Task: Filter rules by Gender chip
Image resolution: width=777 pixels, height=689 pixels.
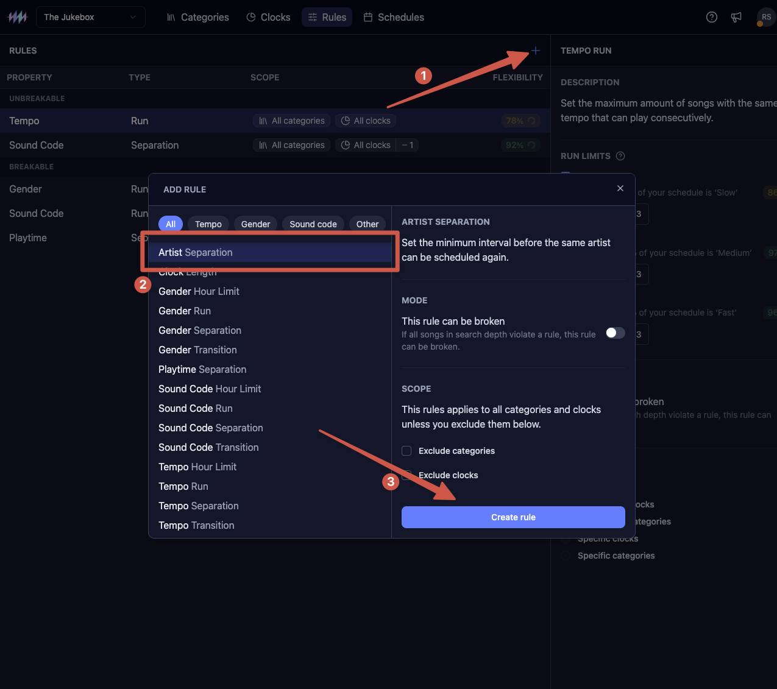Action: click(255, 224)
